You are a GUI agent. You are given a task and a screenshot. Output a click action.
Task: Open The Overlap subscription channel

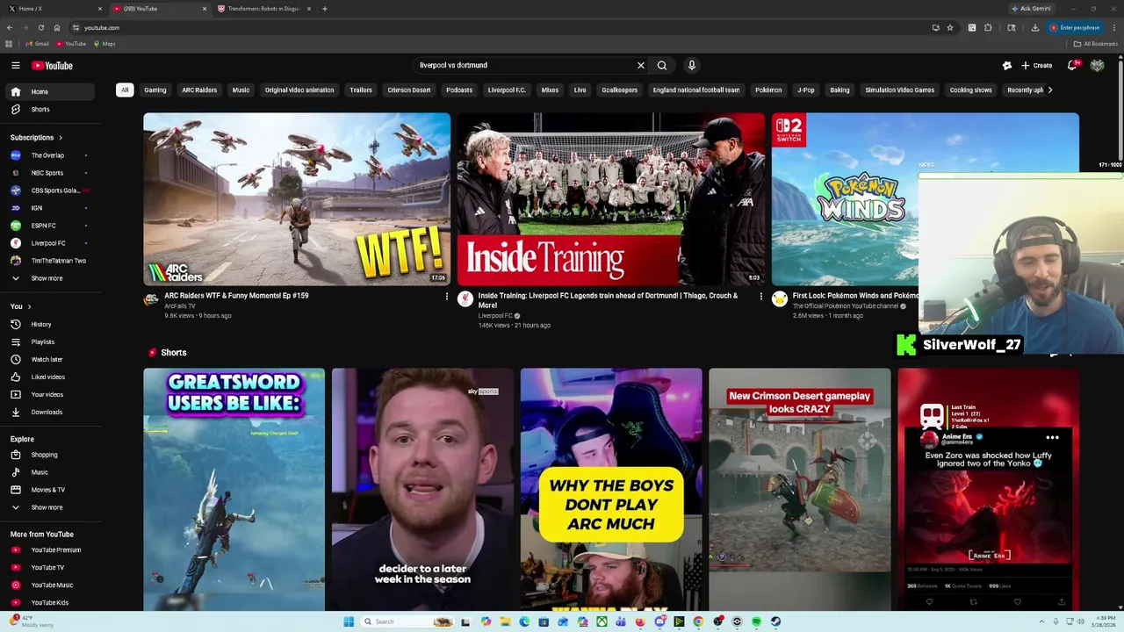pos(53,155)
